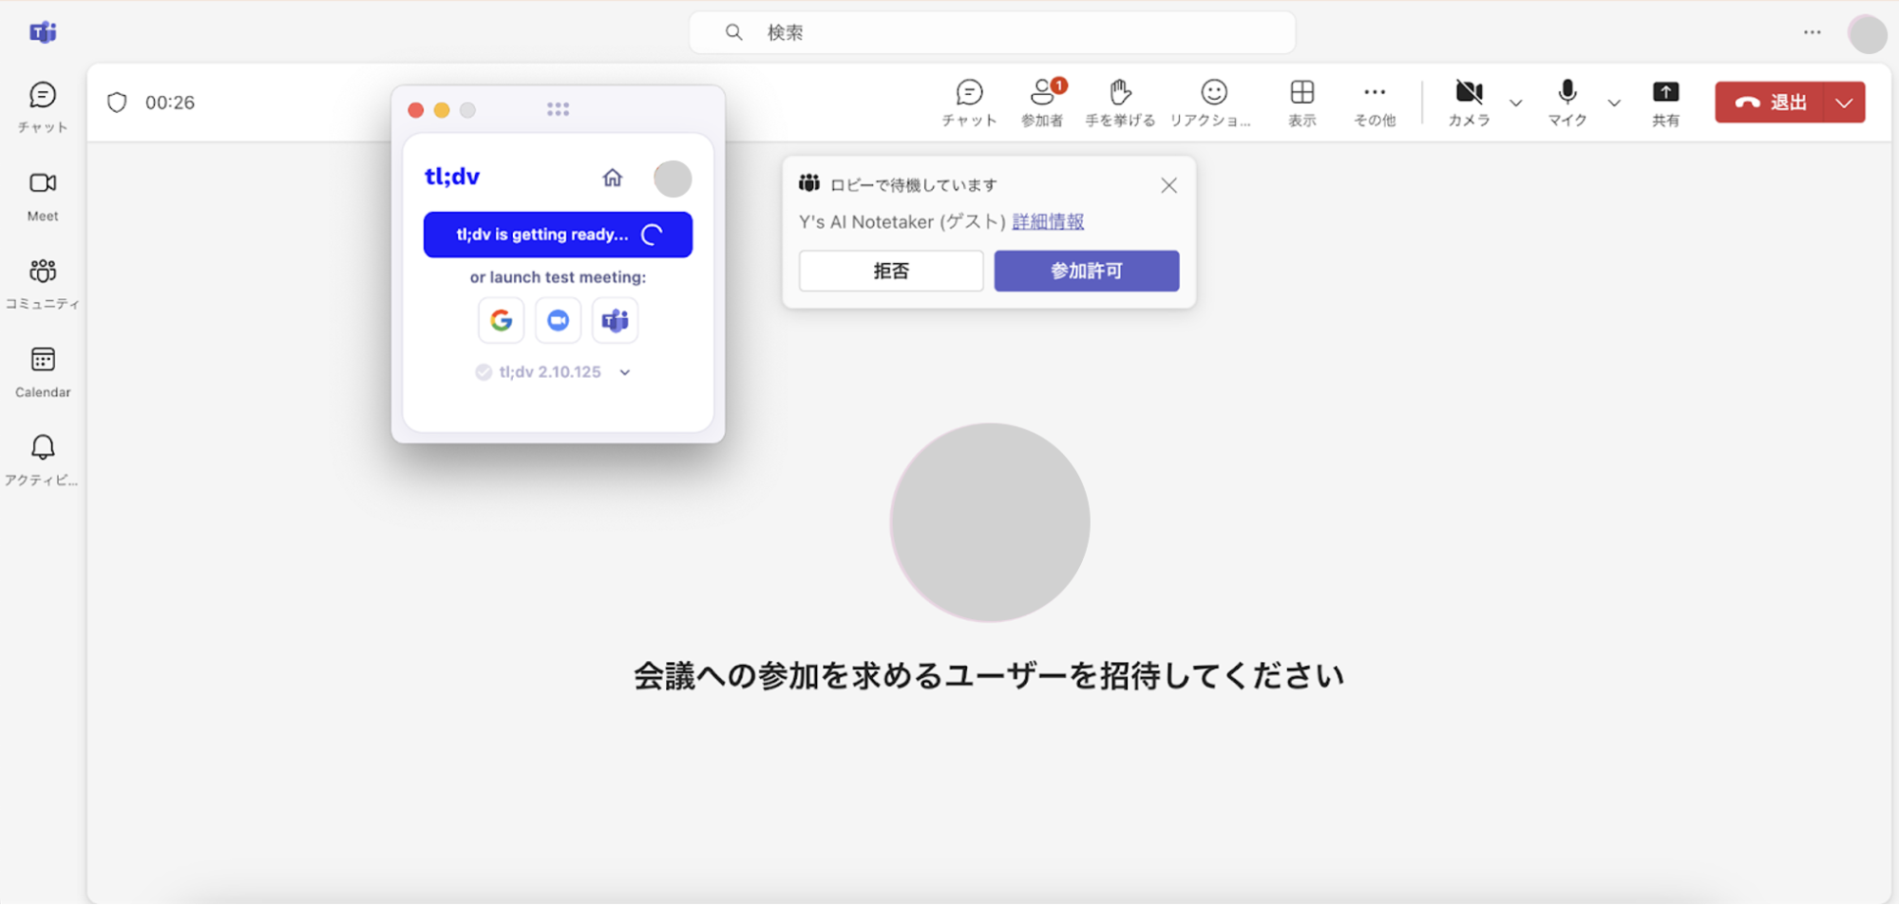Click the tl;dv home icon

coord(613,178)
